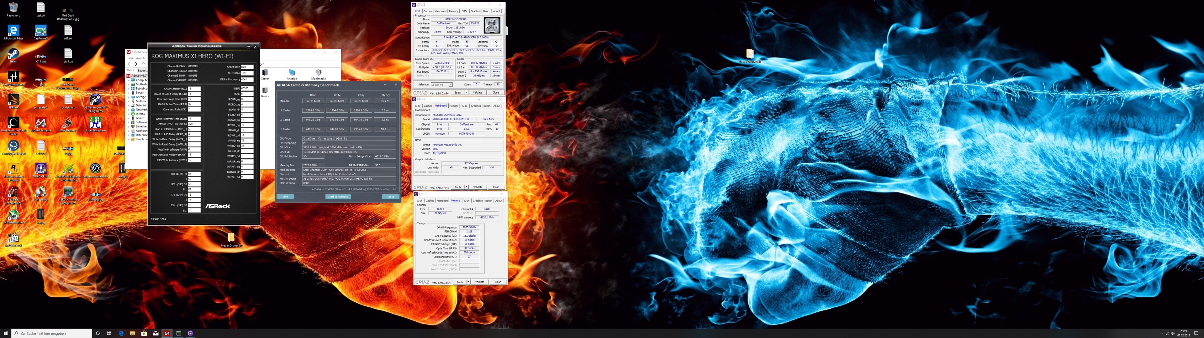Click Start Benchmark button
1204x338 pixels.
[338, 197]
